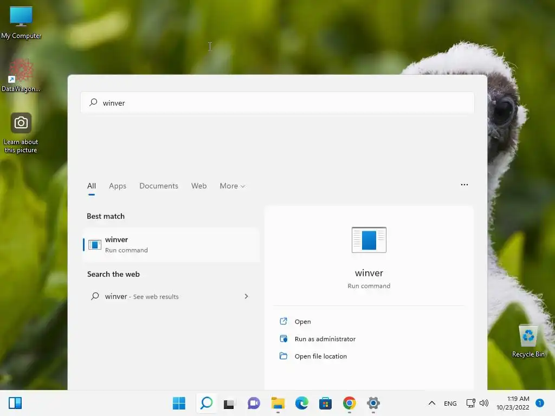Expand the More filter dropdown
Screen dimensions: 555x416
pos(232,186)
